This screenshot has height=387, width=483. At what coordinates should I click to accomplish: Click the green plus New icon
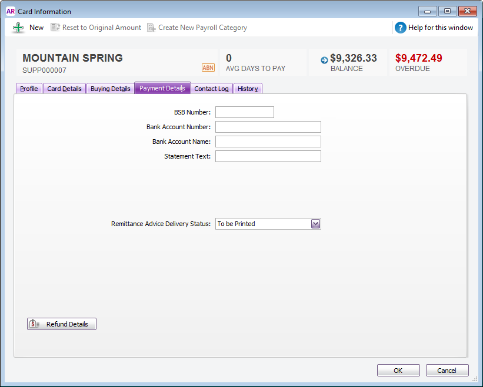(x=18, y=28)
